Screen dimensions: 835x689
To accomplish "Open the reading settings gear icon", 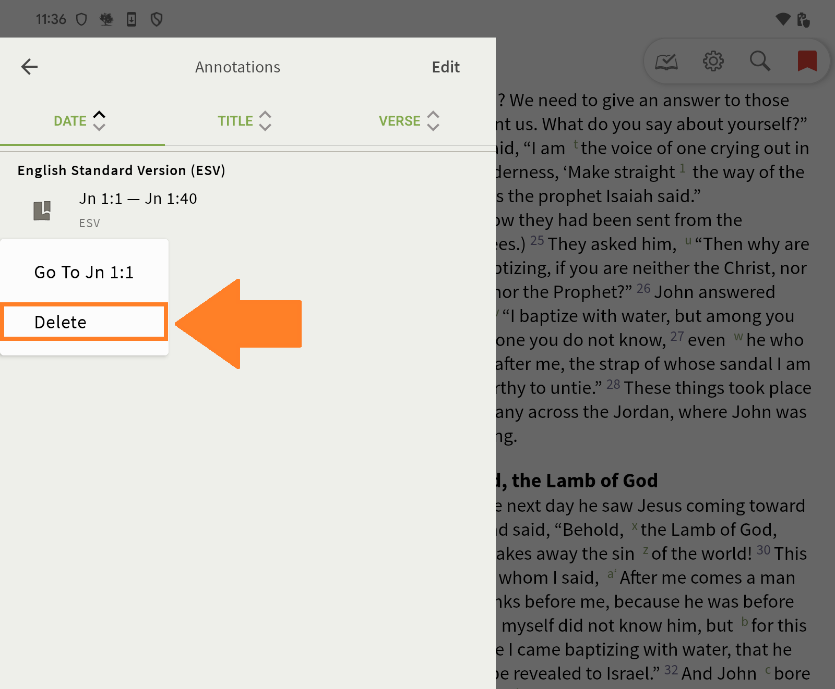I will pyautogui.click(x=713, y=61).
